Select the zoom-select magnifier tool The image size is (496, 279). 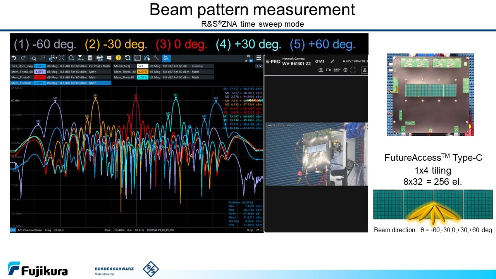coord(33,58)
